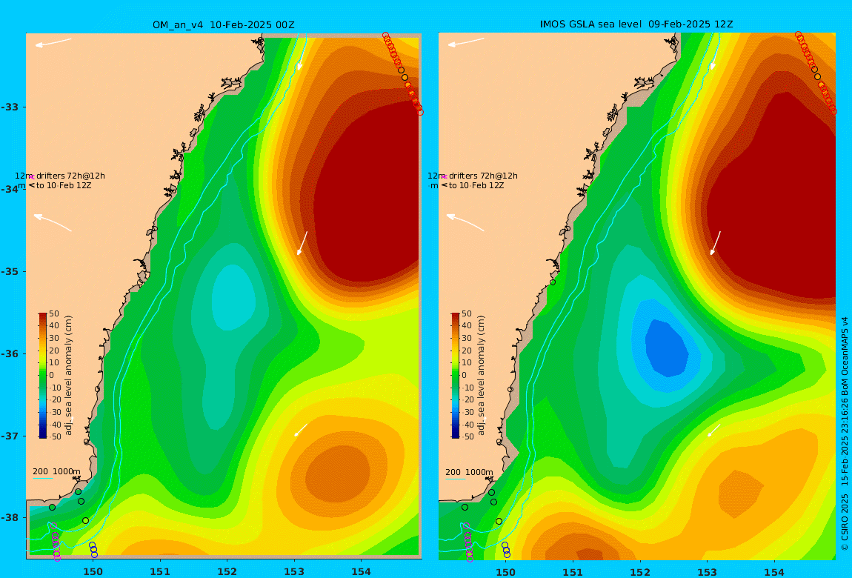Click the dark blue low-anomaly core in right map
The image size is (852, 578).
(667, 348)
